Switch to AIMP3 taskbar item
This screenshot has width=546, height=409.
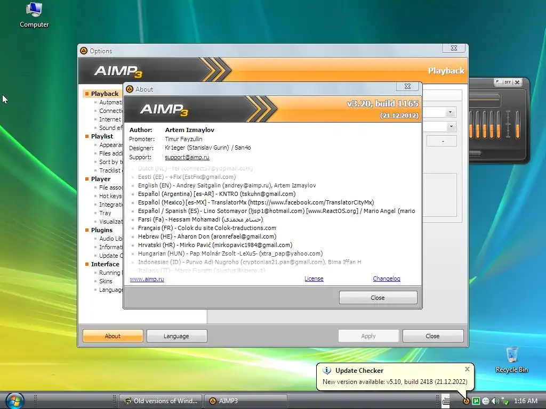point(246,401)
